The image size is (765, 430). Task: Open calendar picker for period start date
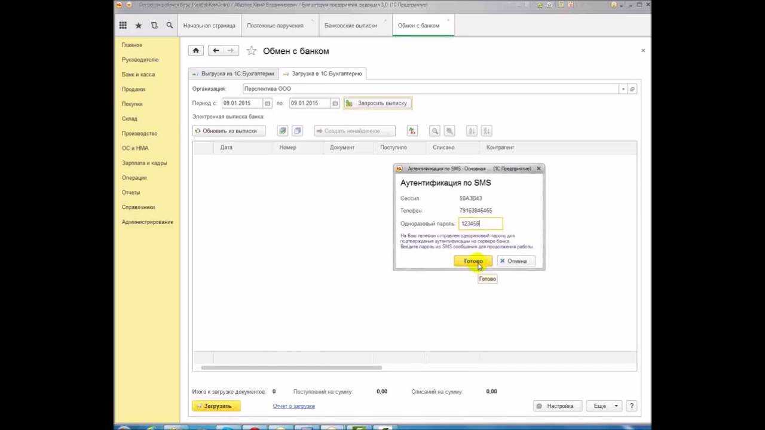[x=267, y=103]
